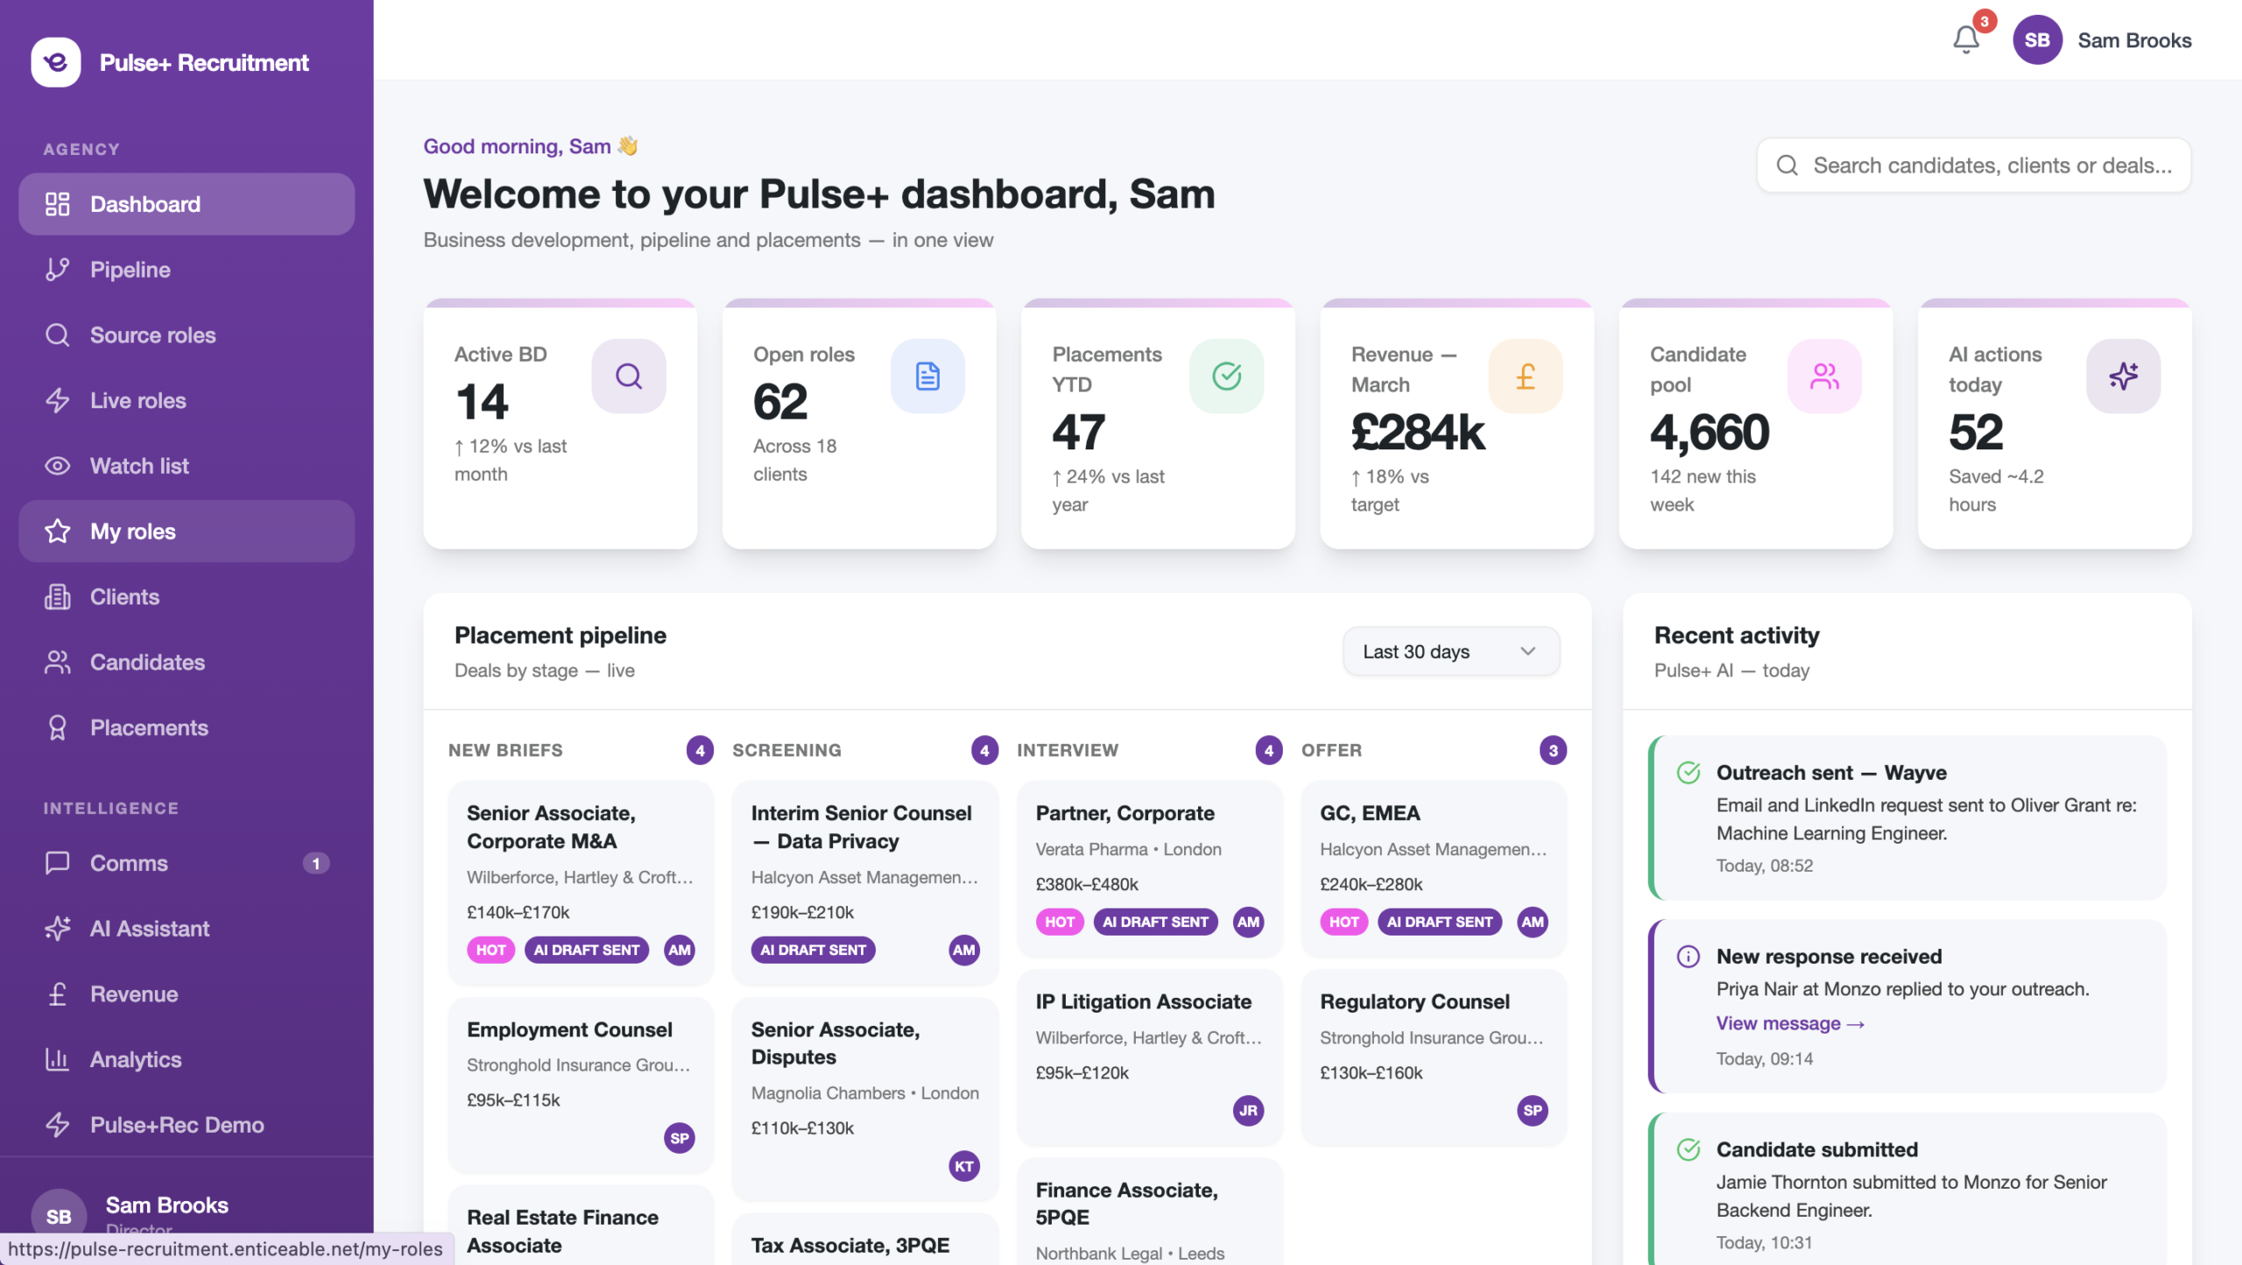Open the Last 30 days dropdown
The width and height of the screenshot is (2242, 1265).
(1450, 652)
